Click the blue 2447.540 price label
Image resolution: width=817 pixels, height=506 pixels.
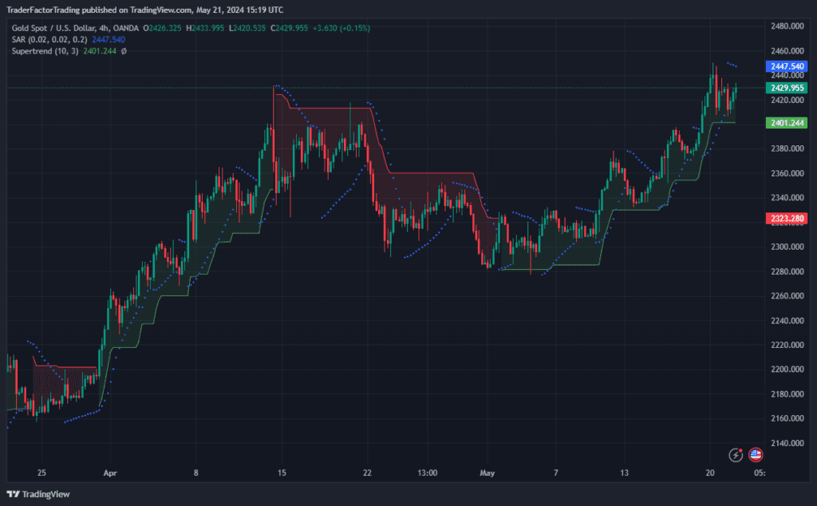tap(786, 66)
